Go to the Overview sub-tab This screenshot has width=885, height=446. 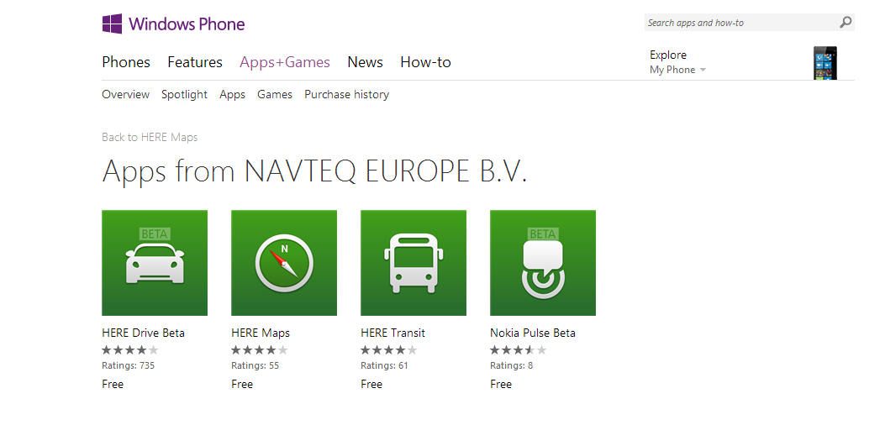click(125, 94)
